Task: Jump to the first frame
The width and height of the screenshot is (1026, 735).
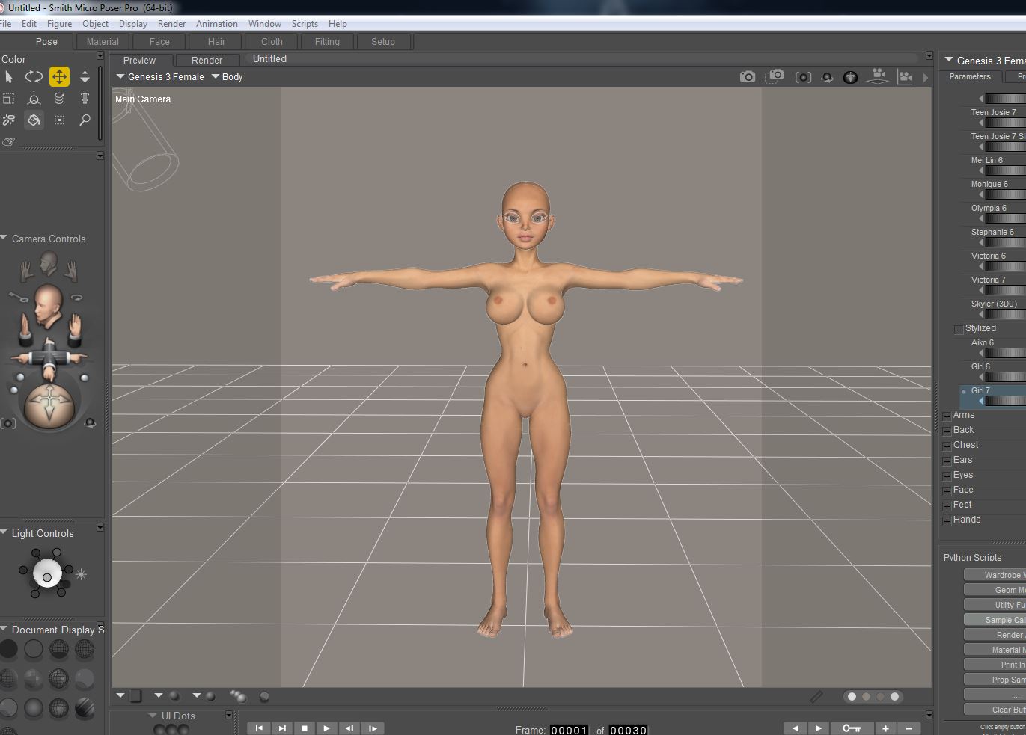Action: point(259,728)
